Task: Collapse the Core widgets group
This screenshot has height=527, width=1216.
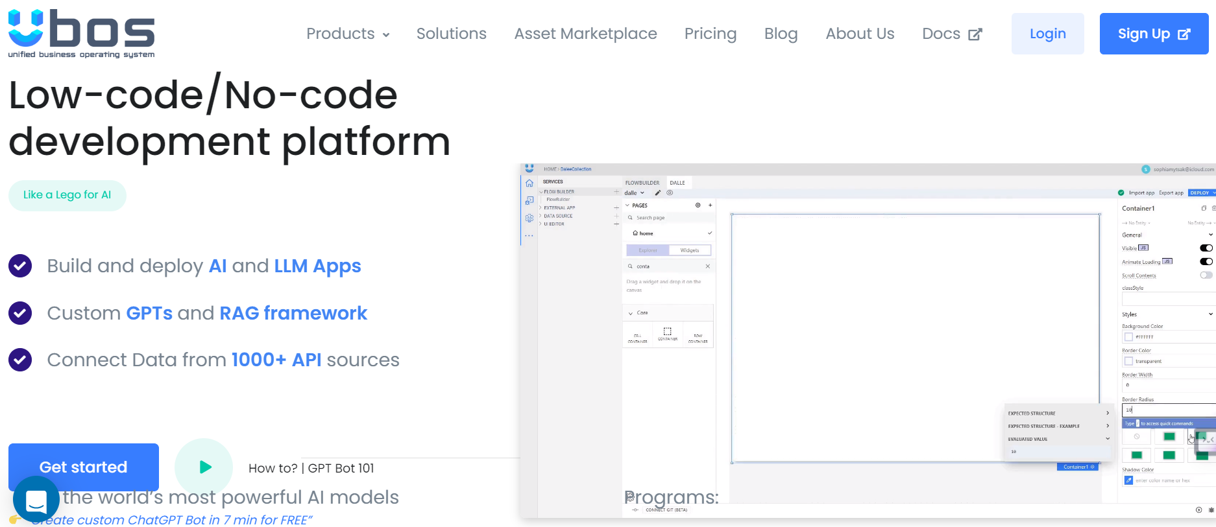Action: tap(630, 313)
